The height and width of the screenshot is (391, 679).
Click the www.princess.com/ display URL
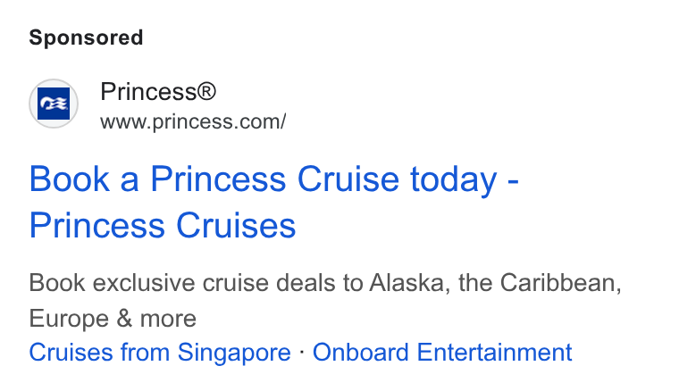tap(193, 121)
